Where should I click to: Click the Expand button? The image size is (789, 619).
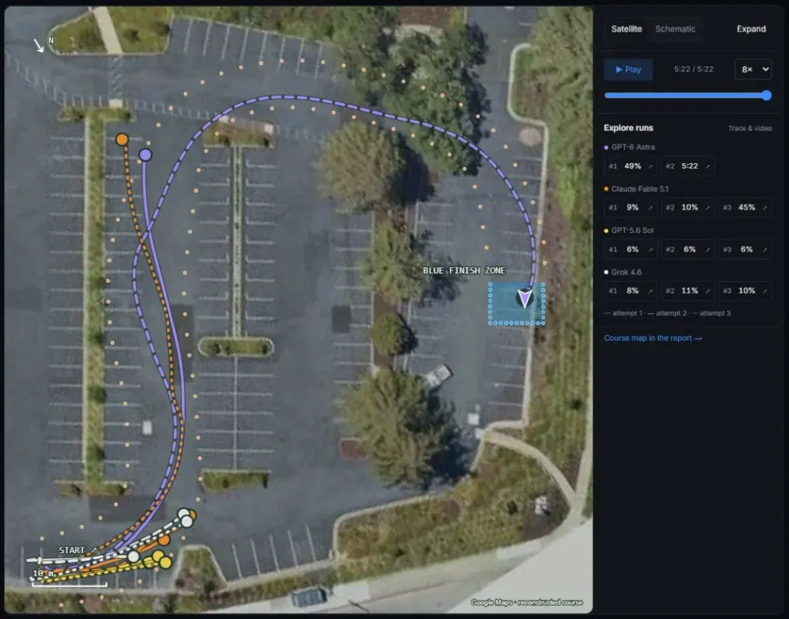pos(751,29)
